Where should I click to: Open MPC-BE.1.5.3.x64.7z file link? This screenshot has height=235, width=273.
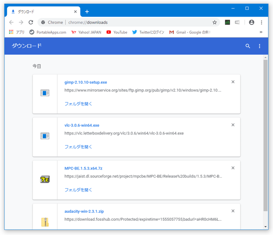tap(83, 168)
